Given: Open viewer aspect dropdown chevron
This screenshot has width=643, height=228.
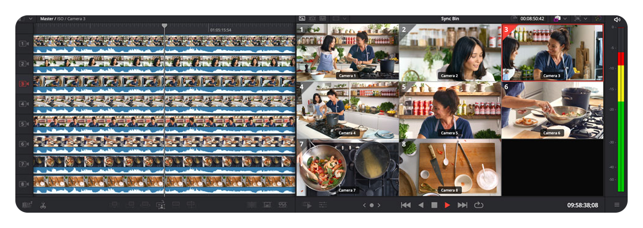Looking at the screenshot, I should (x=344, y=18).
